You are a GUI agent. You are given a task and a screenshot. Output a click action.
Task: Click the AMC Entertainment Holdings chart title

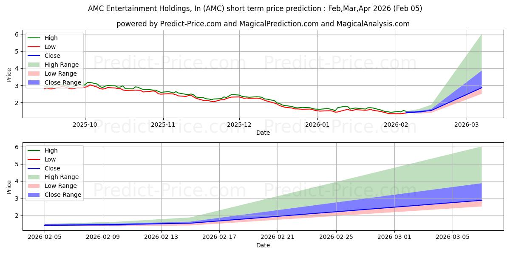[x=255, y=8]
